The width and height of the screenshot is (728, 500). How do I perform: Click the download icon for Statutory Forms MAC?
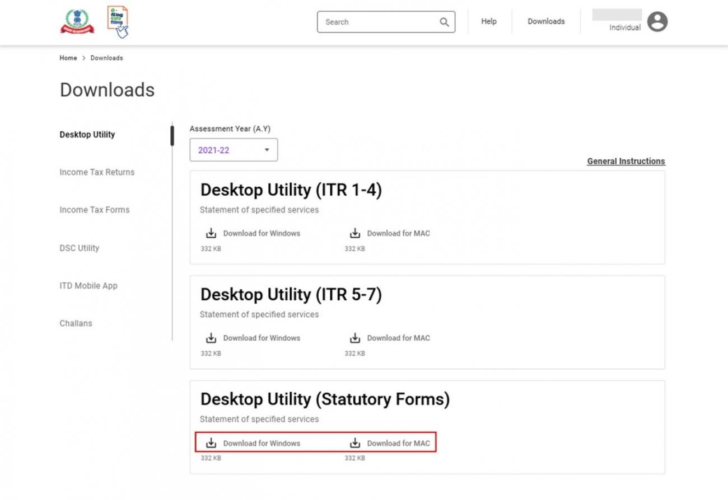355,442
